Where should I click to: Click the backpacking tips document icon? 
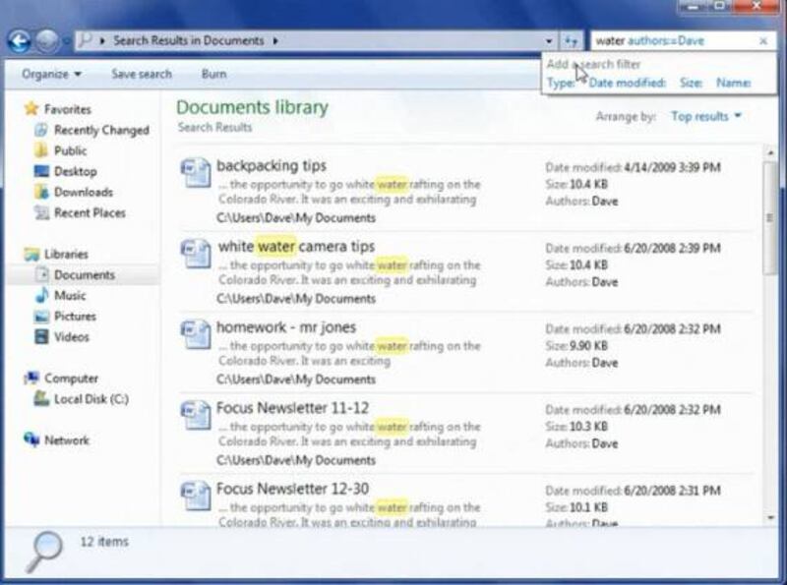(196, 172)
